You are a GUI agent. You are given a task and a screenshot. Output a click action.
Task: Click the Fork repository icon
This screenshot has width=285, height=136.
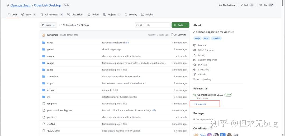point(241,5)
